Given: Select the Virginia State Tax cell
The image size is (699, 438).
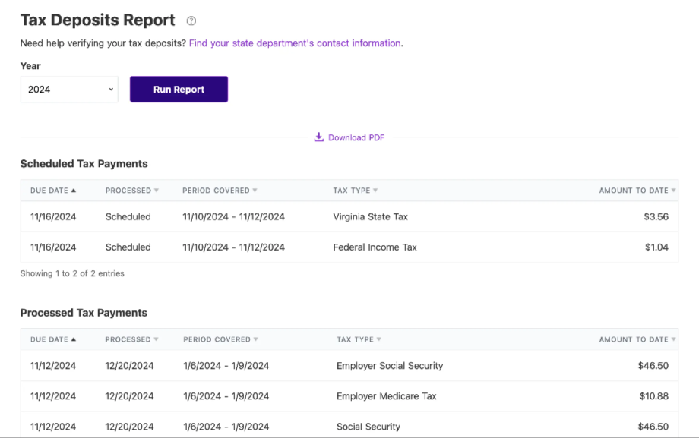Looking at the screenshot, I should pyautogui.click(x=371, y=216).
